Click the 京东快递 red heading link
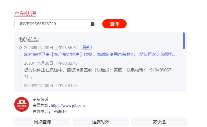207x127 pixels. 25,14
